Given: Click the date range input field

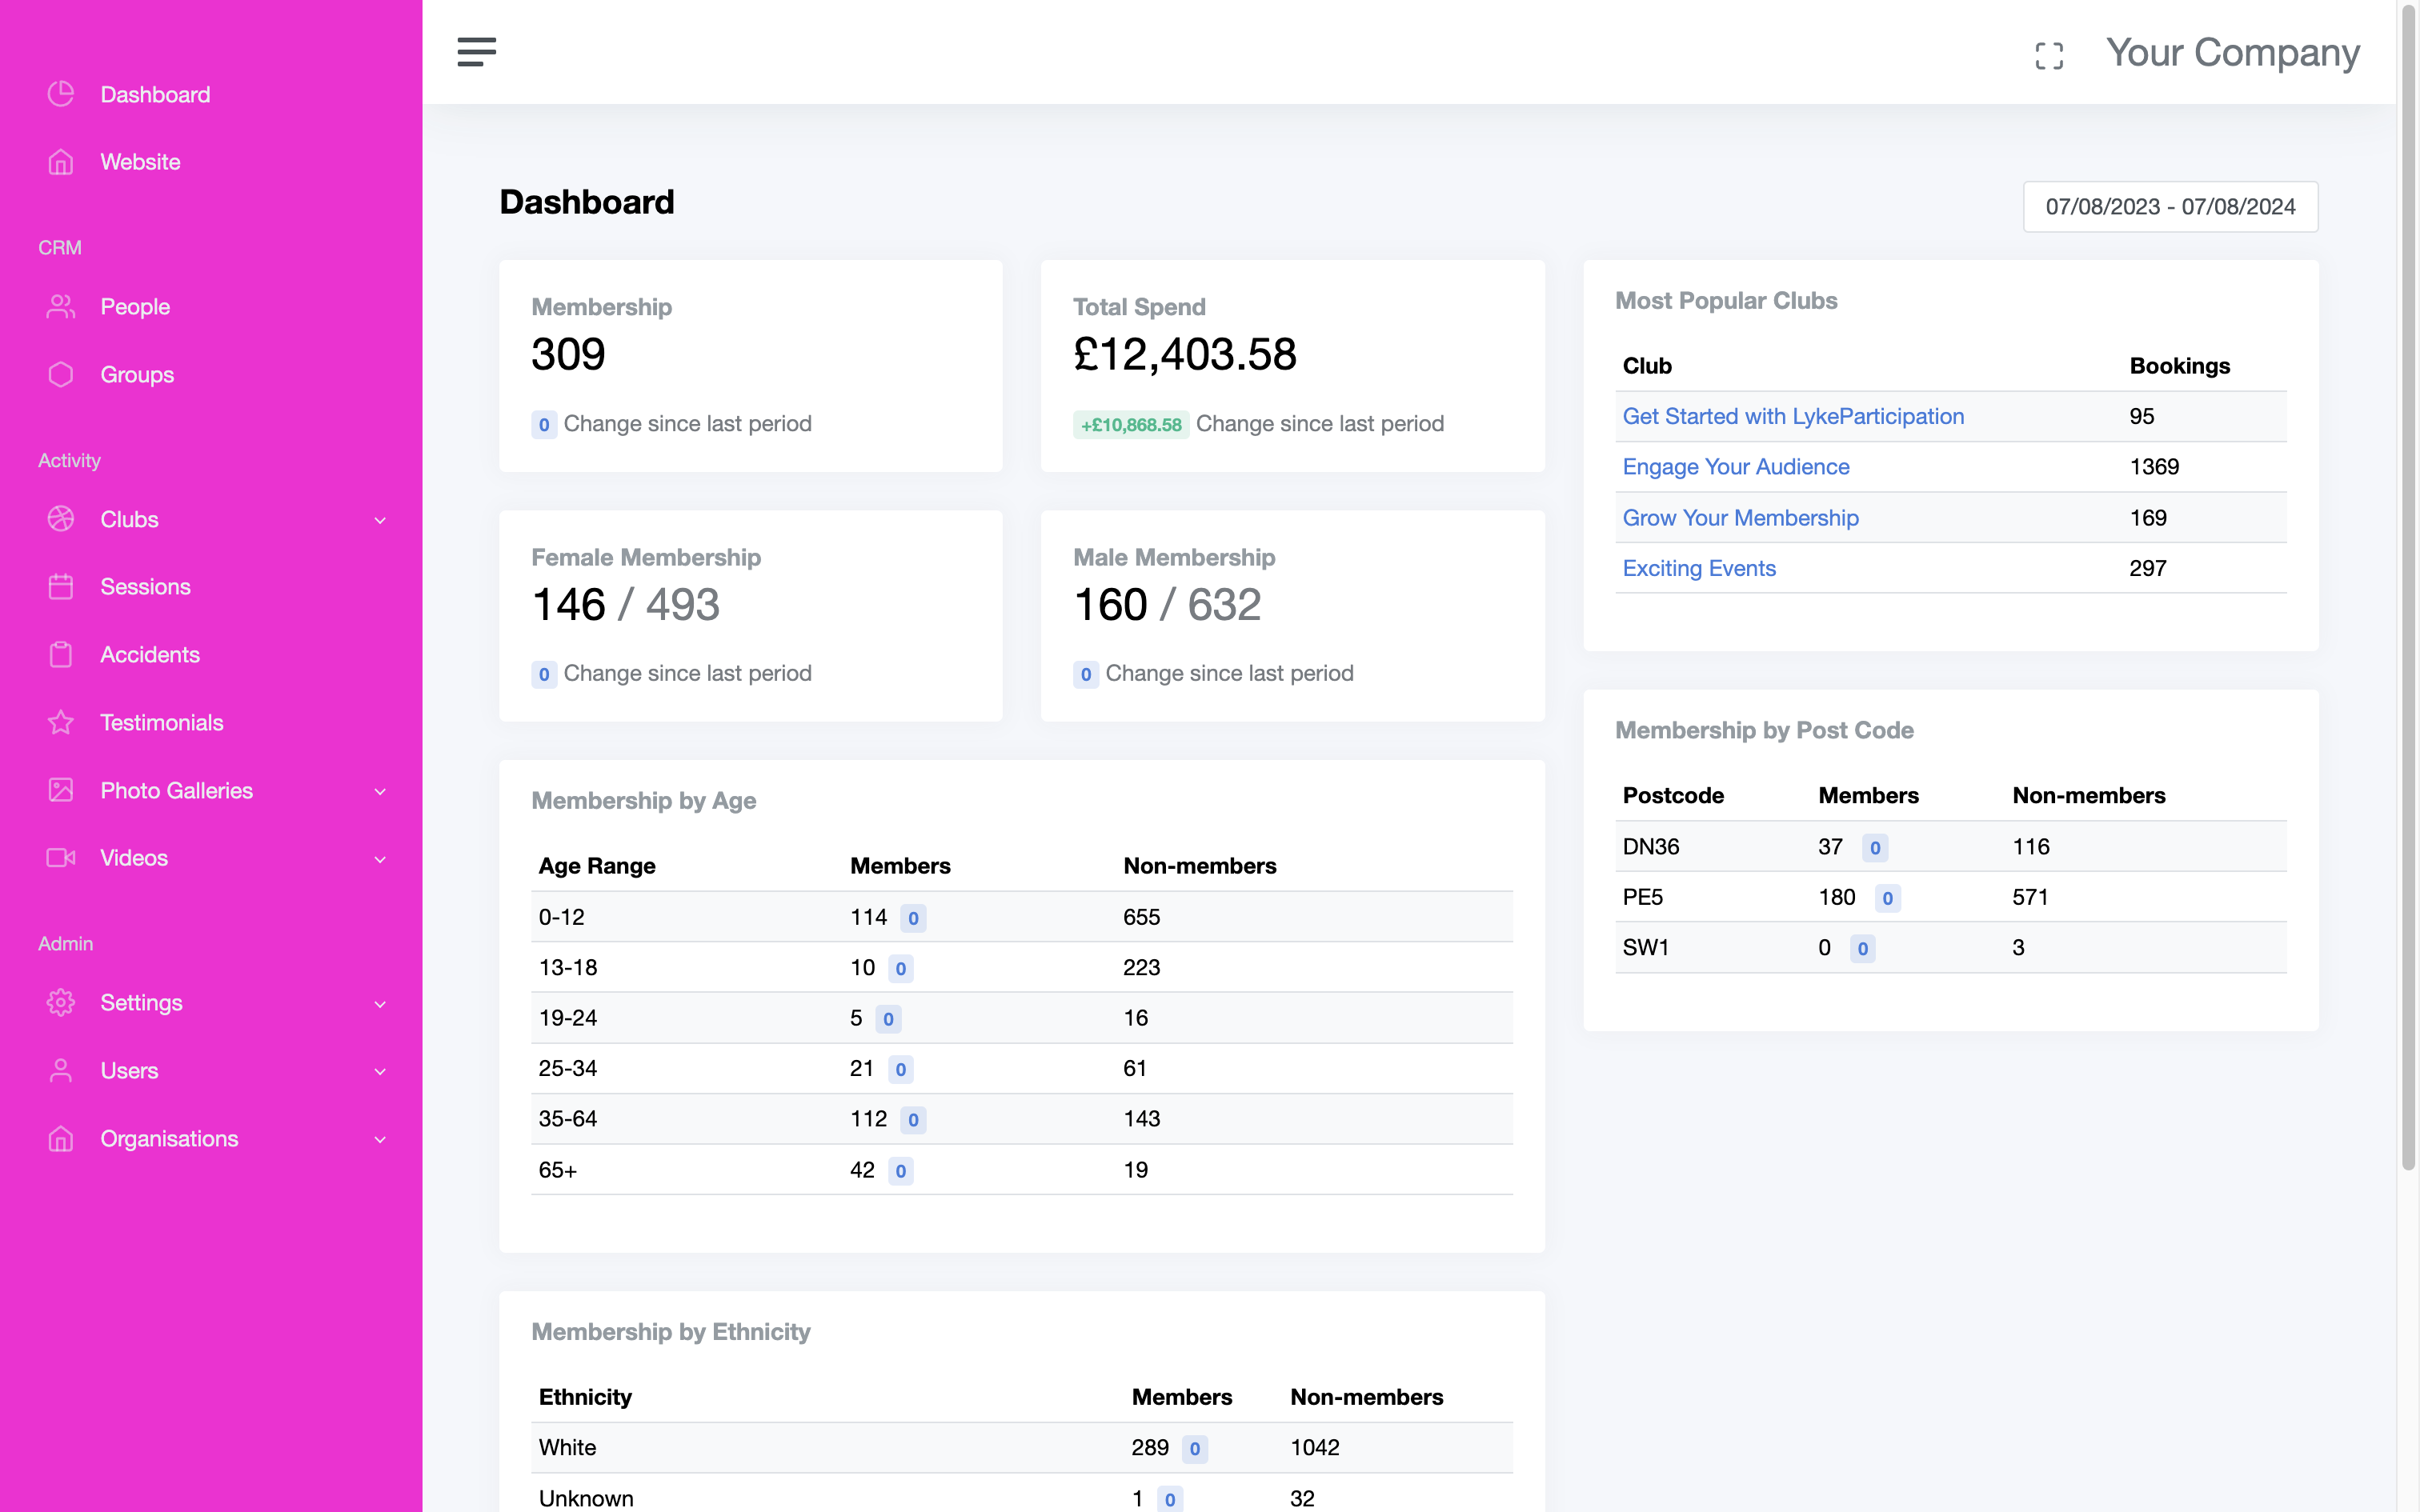Looking at the screenshot, I should [x=2171, y=206].
